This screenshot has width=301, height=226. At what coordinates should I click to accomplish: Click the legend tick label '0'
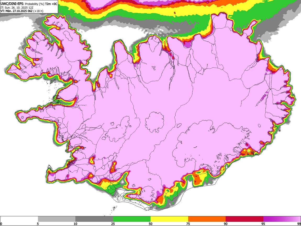coord(1,224)
